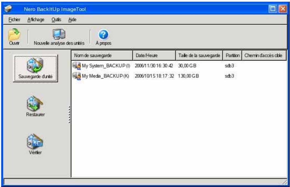
Task: Sort by Nom de sauvegarde column header
Action: point(102,56)
